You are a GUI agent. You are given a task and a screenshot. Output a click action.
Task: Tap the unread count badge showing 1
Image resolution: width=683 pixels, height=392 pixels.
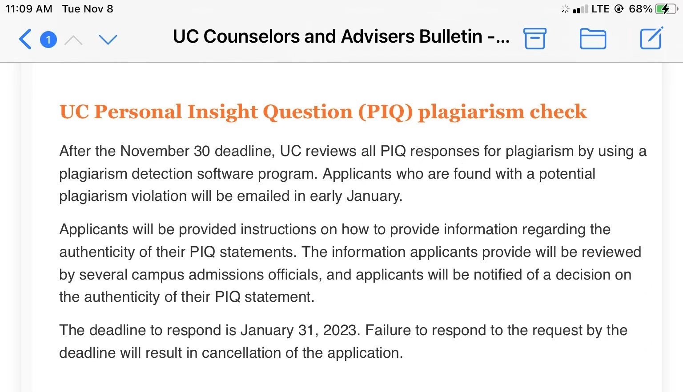(x=49, y=39)
